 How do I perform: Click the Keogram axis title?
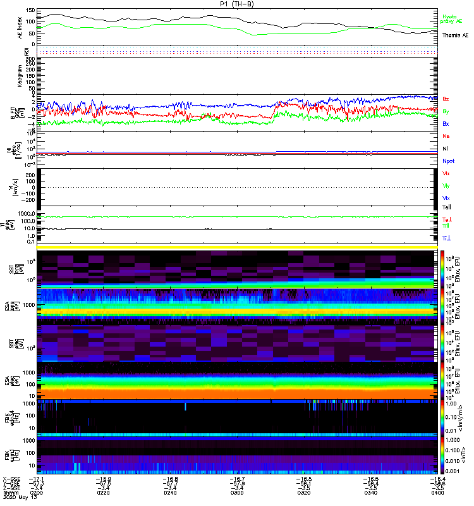20,75
